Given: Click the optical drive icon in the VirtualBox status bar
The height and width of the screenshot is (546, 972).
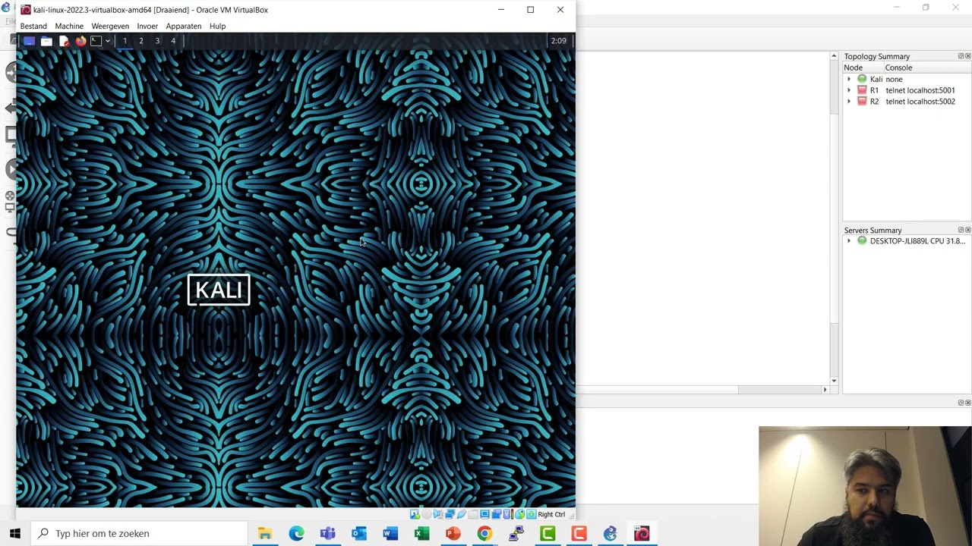Looking at the screenshot, I should point(426,514).
